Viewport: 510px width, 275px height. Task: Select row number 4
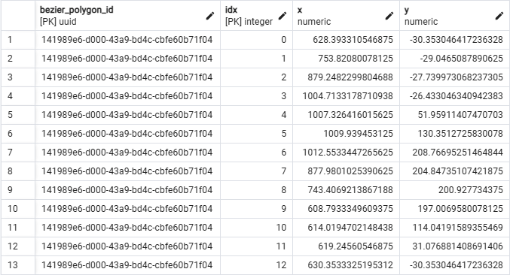pos(18,96)
